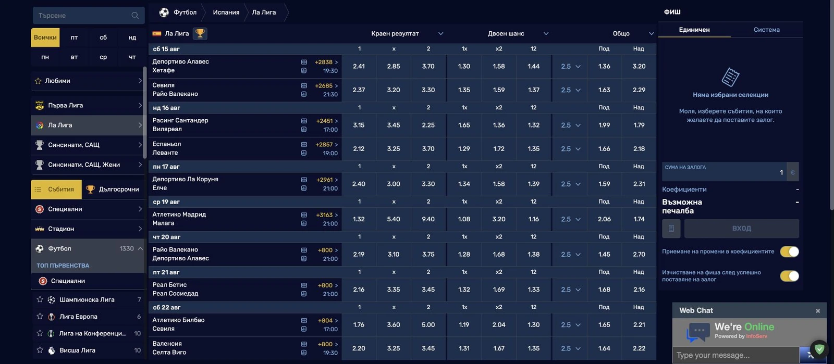Viewport: 834px width, 364px height.
Task: Open statistics icon for Депортиво Ла Коруня vs Елче
Action: pyautogui.click(x=304, y=189)
